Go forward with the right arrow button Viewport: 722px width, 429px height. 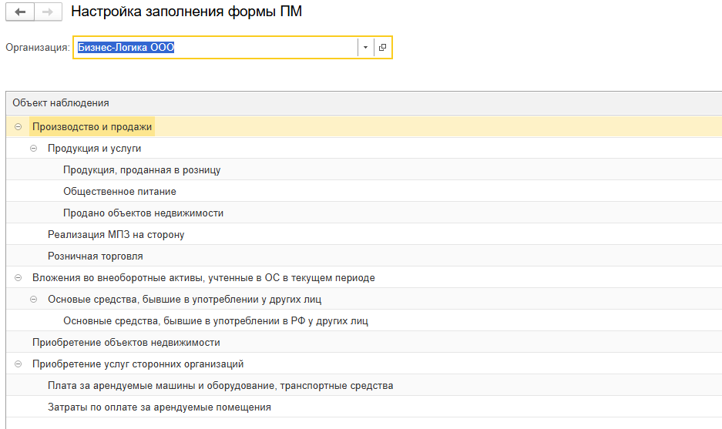click(x=48, y=12)
